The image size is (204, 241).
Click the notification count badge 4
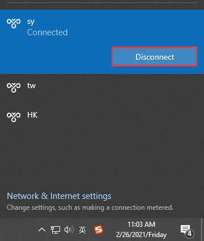pos(189,234)
